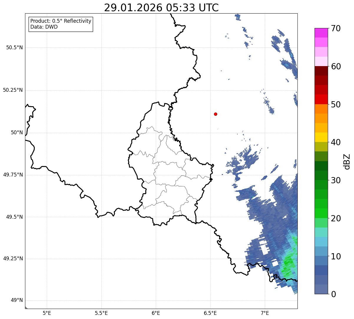This screenshot has height=319, width=354.
Task: Click latitude label 50.25°N
Action: point(13,90)
